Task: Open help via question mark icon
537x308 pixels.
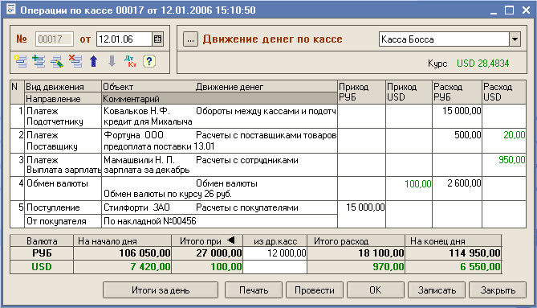Action: point(149,61)
